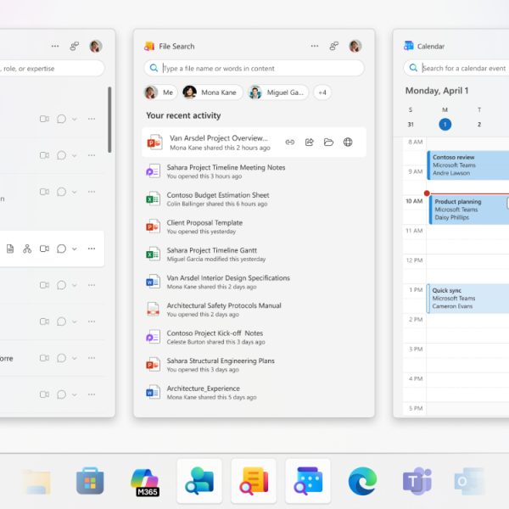This screenshot has width=509, height=509.
Task: Open Van Arsdel Interior Design Specifications
Action: click(254, 282)
